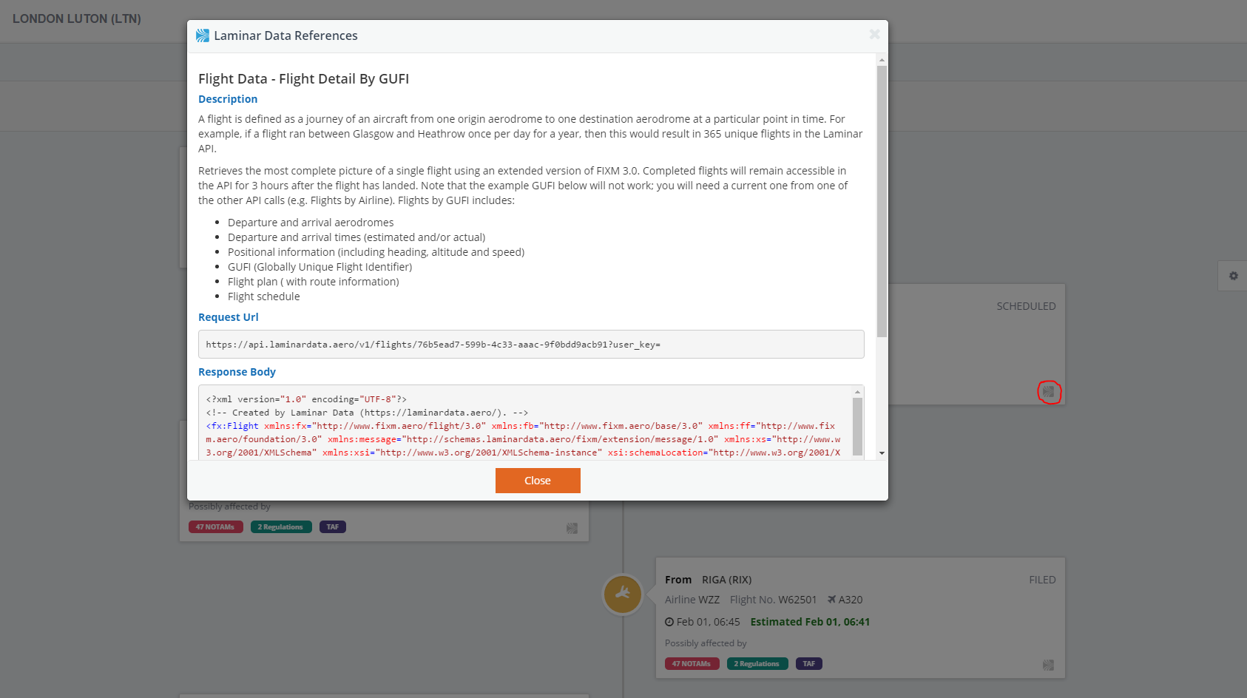Click the red-circled data reference icon
This screenshot has width=1247, height=698.
tap(1048, 392)
